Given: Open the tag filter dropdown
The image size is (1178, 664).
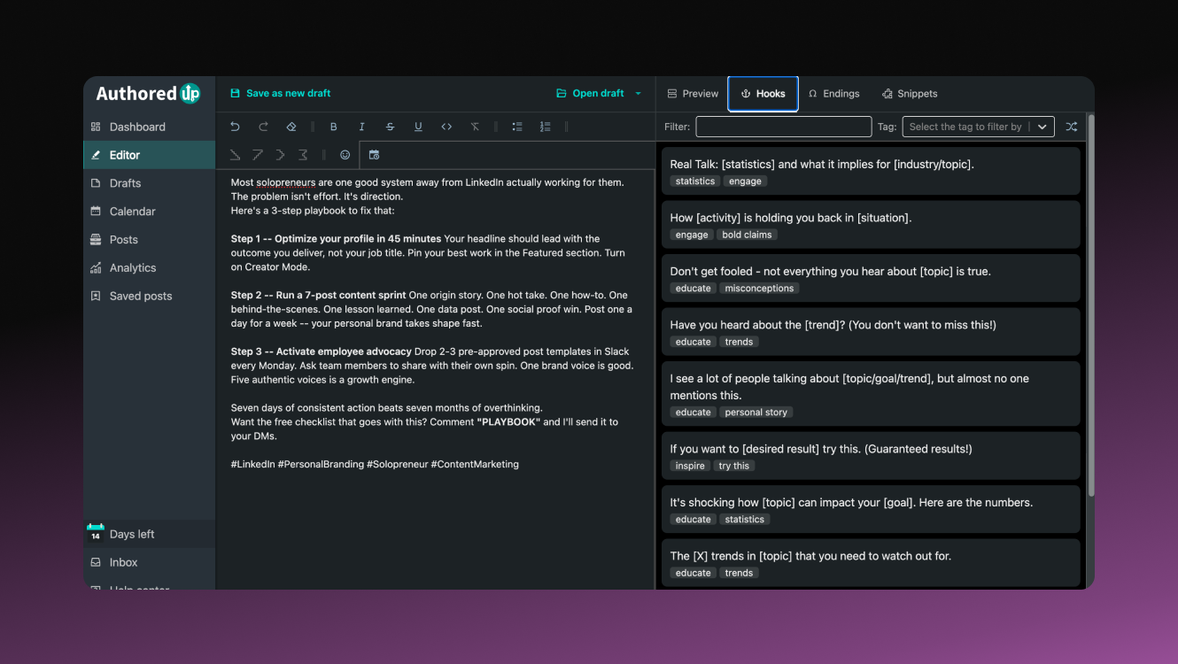Looking at the screenshot, I should (x=979, y=127).
